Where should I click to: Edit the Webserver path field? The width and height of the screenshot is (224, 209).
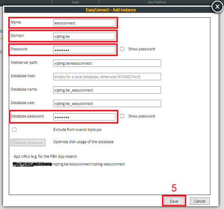pos(107,63)
